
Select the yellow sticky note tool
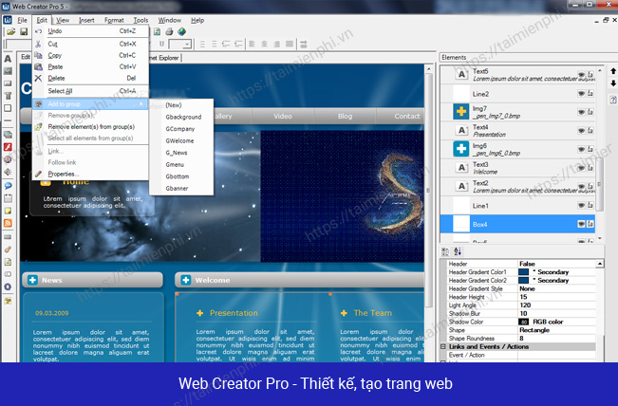coord(8,211)
